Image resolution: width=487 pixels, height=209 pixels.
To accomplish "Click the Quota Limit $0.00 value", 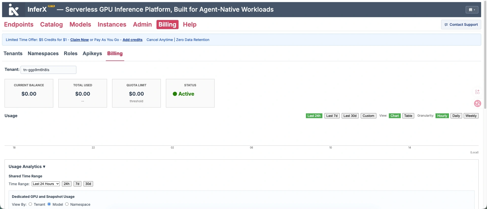I will pos(136,94).
